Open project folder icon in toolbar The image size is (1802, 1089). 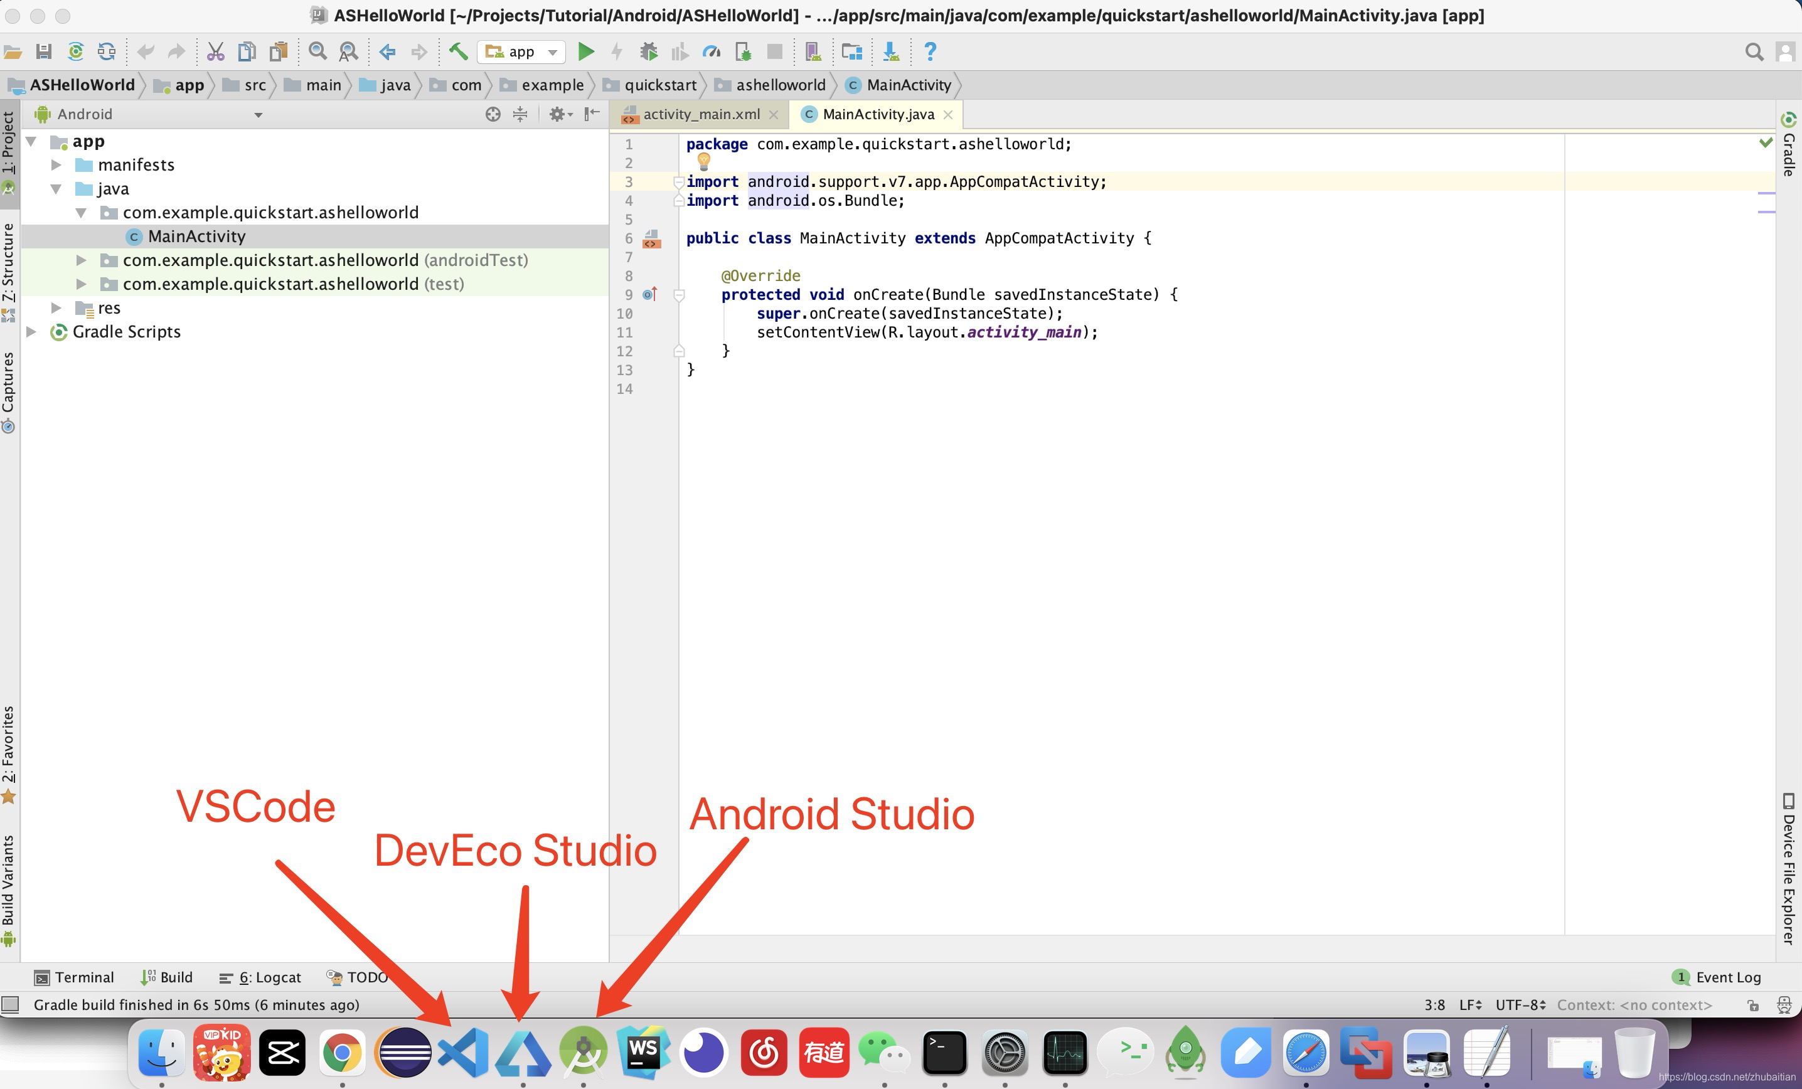pyautogui.click(x=13, y=52)
